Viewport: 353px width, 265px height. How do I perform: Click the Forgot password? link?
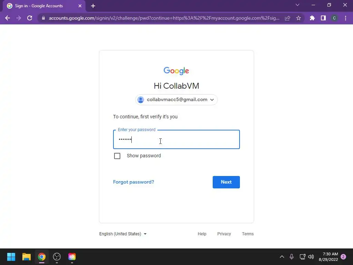pos(133,182)
